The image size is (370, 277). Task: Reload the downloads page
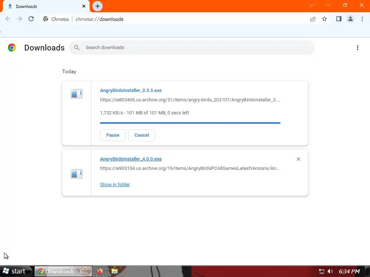tap(31, 19)
